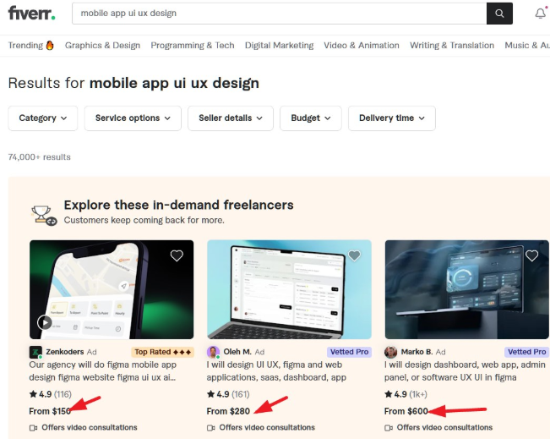550x439 pixels.
Task: Click the Trending fire icon
Action: pos(50,46)
